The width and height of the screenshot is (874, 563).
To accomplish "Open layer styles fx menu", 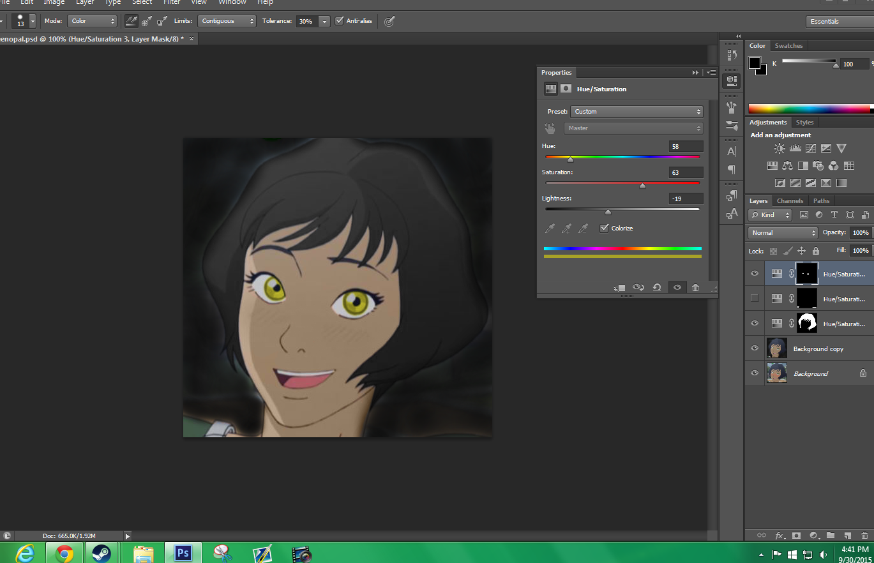I will tap(779, 536).
